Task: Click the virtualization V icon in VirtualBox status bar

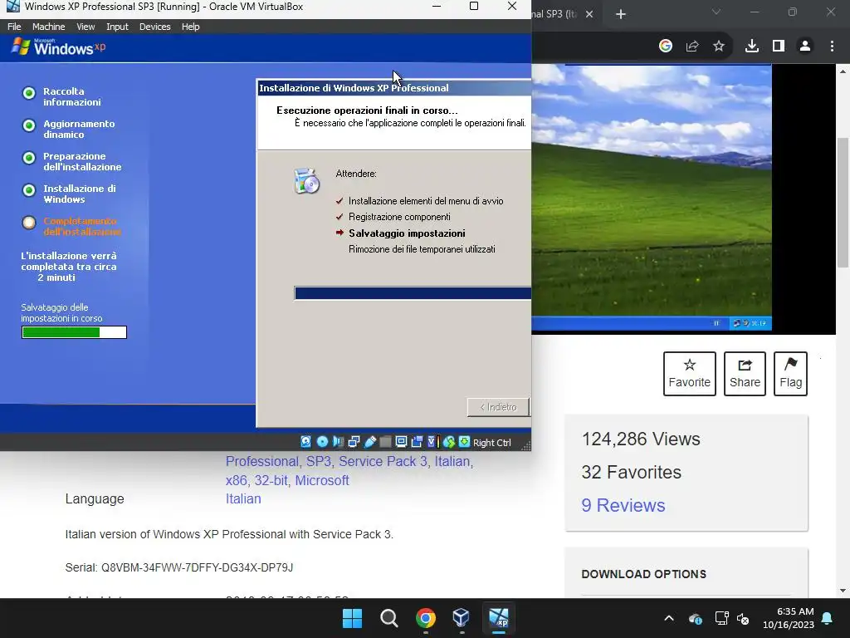Action: point(432,442)
